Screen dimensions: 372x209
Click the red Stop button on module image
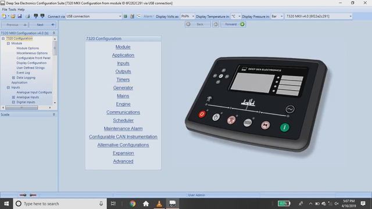click(202, 114)
